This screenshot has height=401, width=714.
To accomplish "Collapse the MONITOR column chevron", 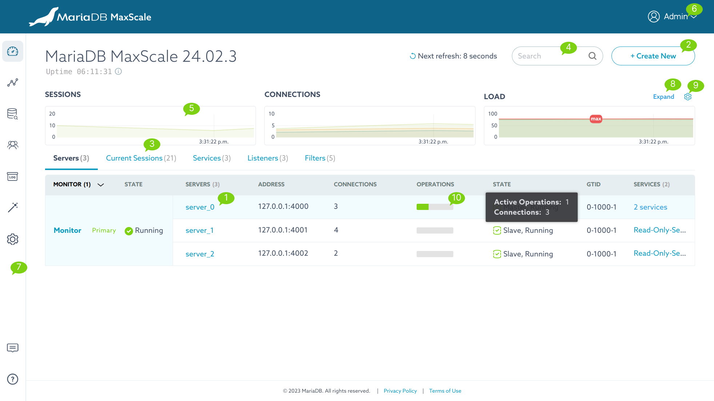I will pos(101,185).
